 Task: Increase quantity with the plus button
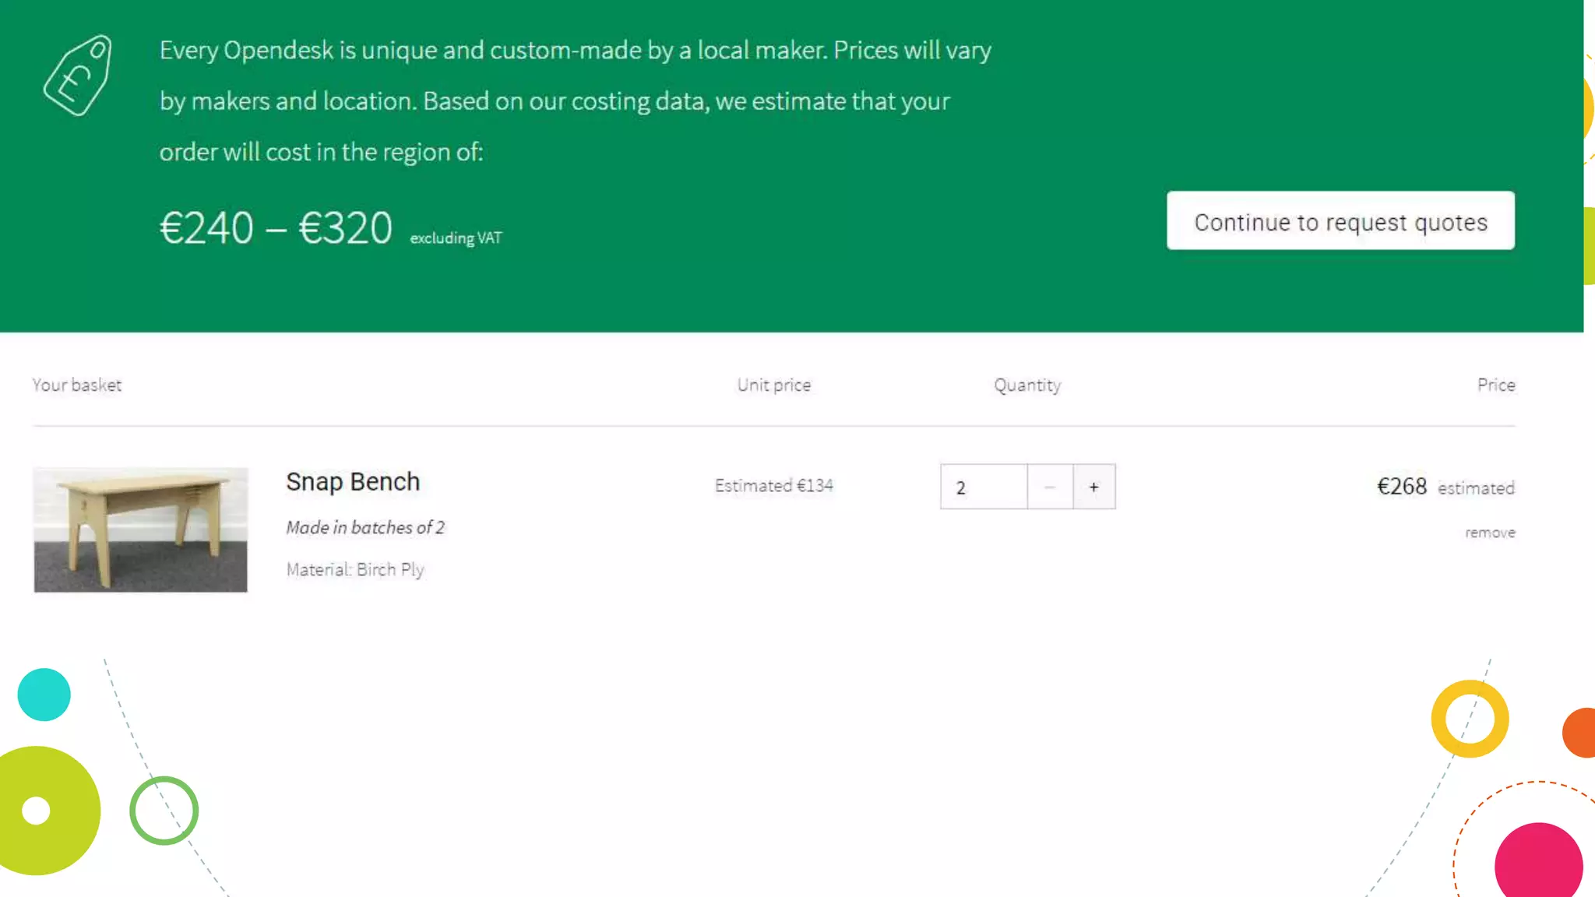click(1093, 487)
